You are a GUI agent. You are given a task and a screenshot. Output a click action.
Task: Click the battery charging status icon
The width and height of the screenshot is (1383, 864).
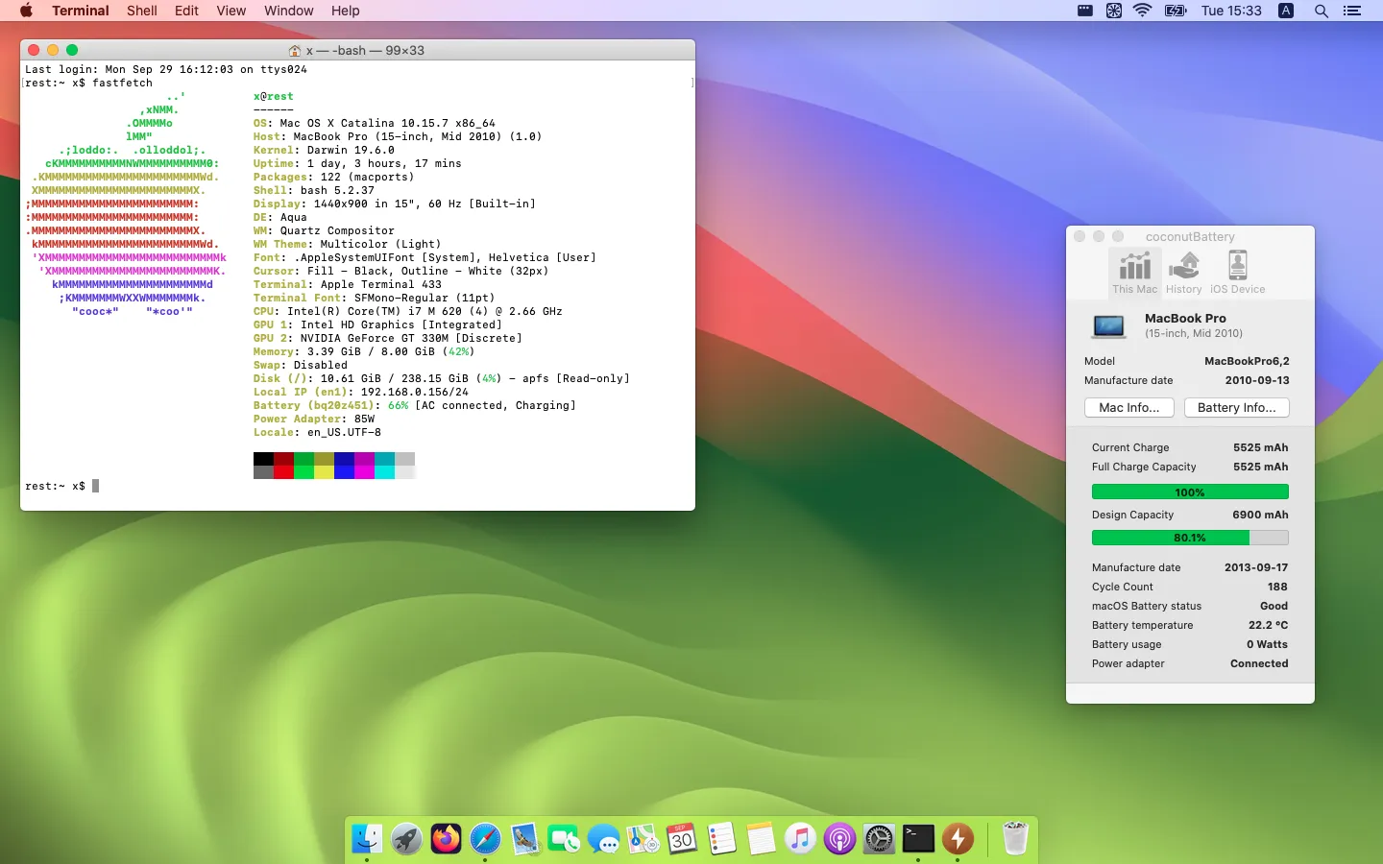1176,11
